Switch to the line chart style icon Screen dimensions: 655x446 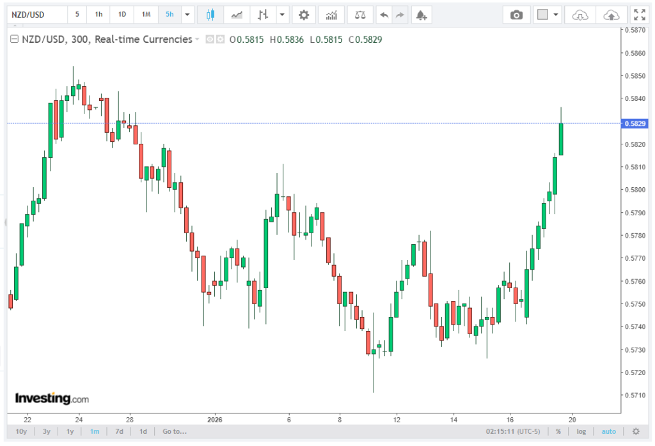pyautogui.click(x=237, y=14)
